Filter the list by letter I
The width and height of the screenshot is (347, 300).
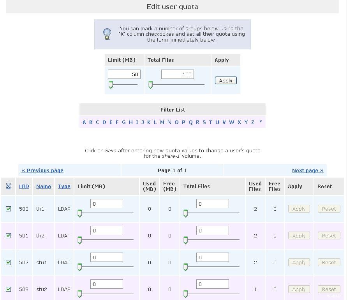click(137, 122)
